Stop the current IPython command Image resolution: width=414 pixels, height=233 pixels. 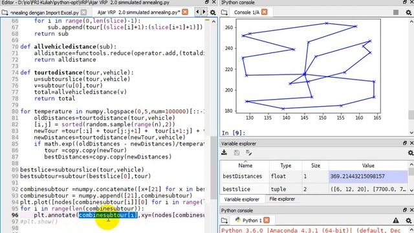click(396, 12)
